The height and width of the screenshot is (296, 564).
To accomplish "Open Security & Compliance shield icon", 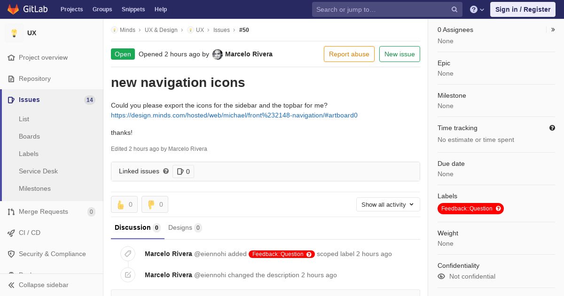I will coord(11,254).
